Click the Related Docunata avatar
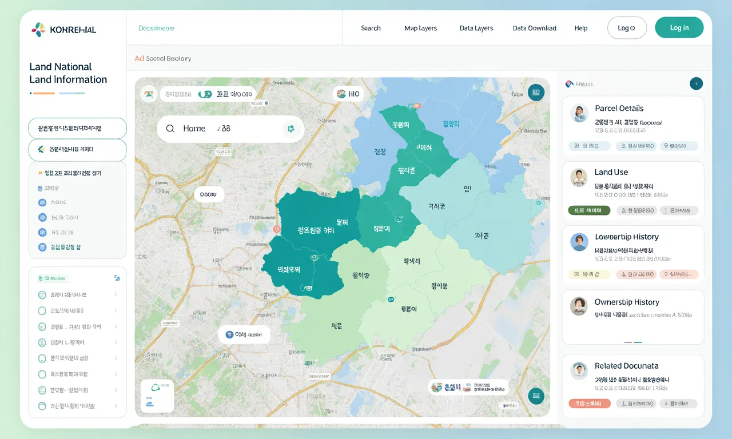 point(579,371)
